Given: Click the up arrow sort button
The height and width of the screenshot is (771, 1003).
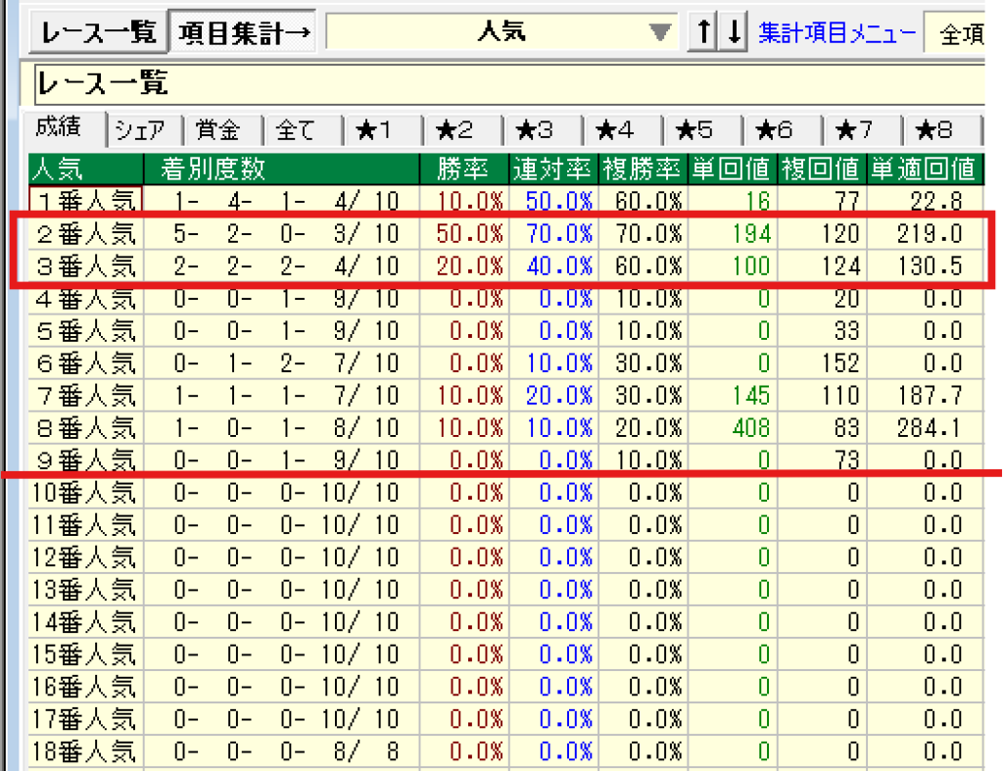Looking at the screenshot, I should tap(702, 32).
